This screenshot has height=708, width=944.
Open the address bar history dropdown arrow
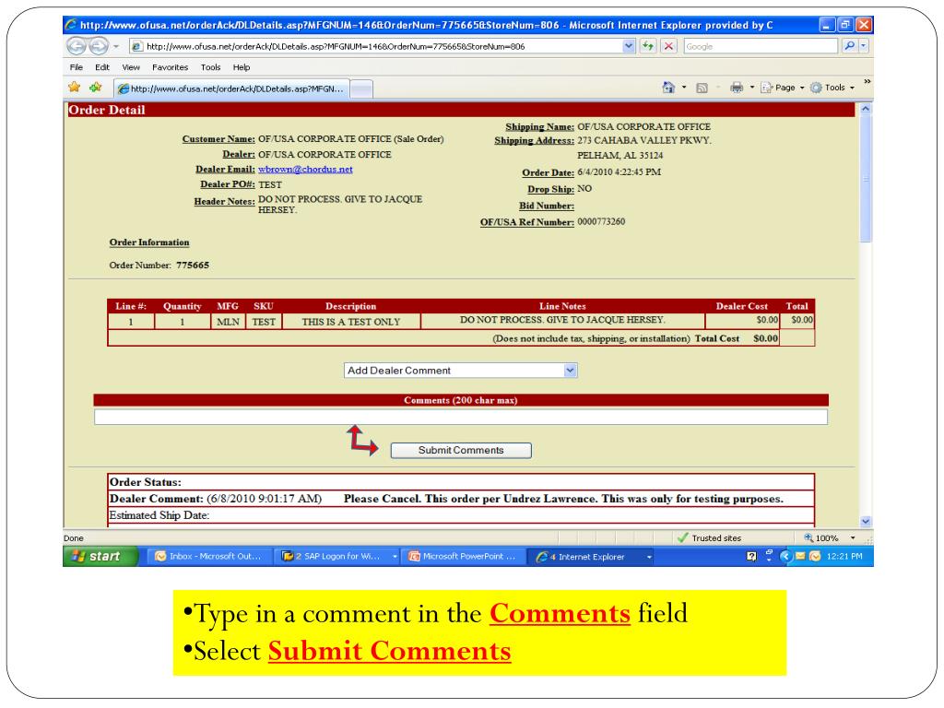(x=629, y=46)
